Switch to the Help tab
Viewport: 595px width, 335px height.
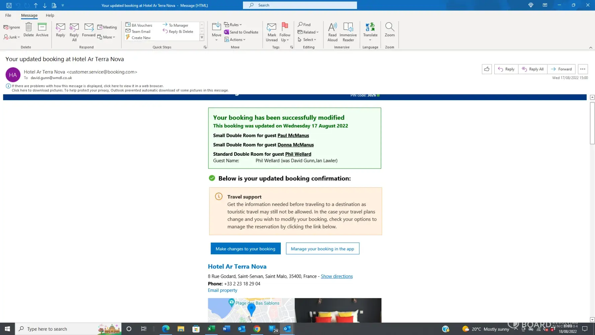[50, 15]
